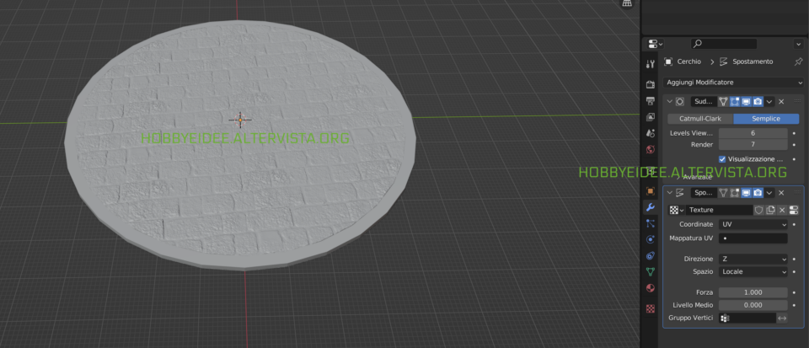Toggle Displace on-cage display
The width and height of the screenshot is (809, 348).
coord(723,193)
